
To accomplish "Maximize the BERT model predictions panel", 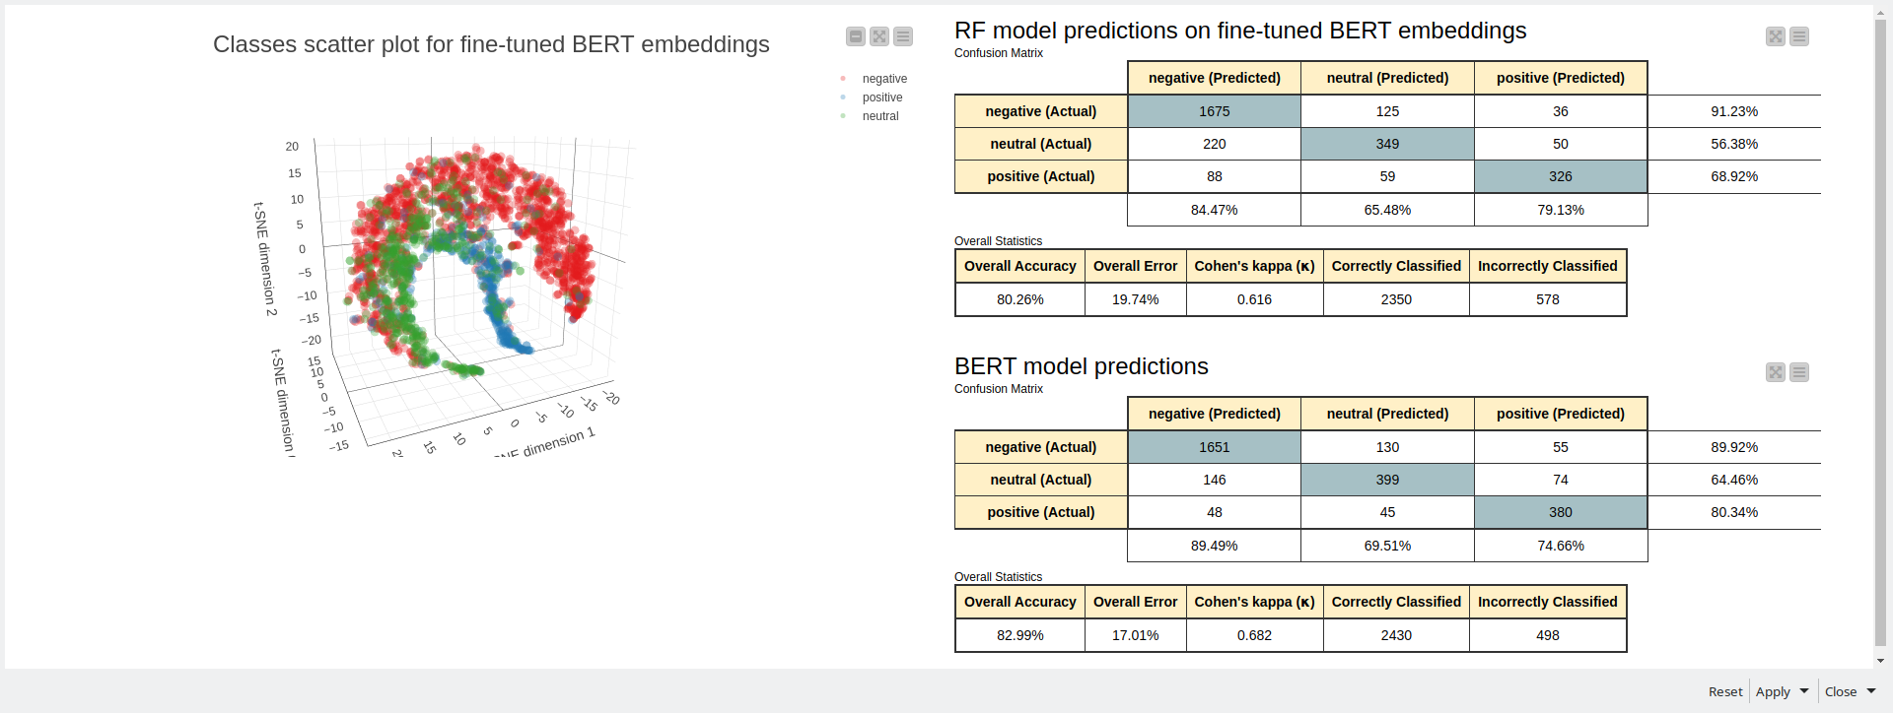I will click(1776, 372).
